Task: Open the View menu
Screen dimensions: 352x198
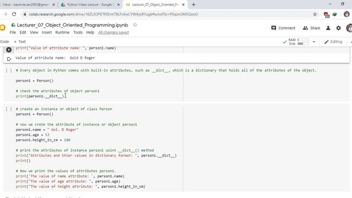Action: (x=34, y=32)
